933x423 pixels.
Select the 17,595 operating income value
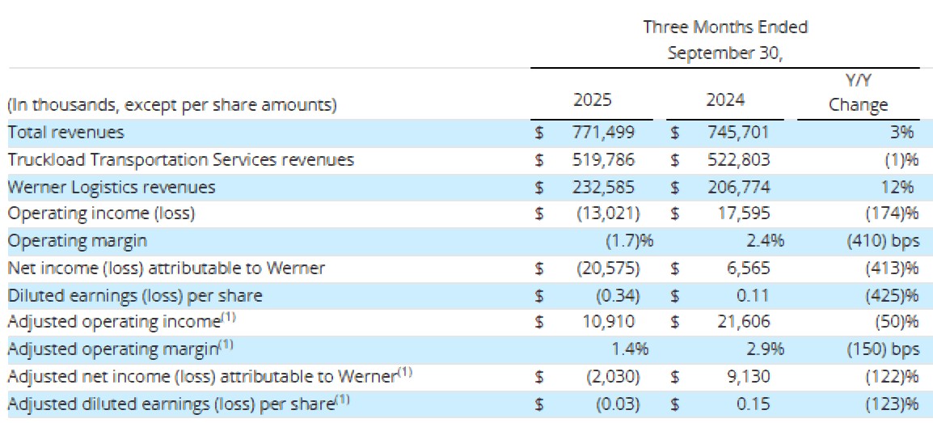[x=745, y=213]
